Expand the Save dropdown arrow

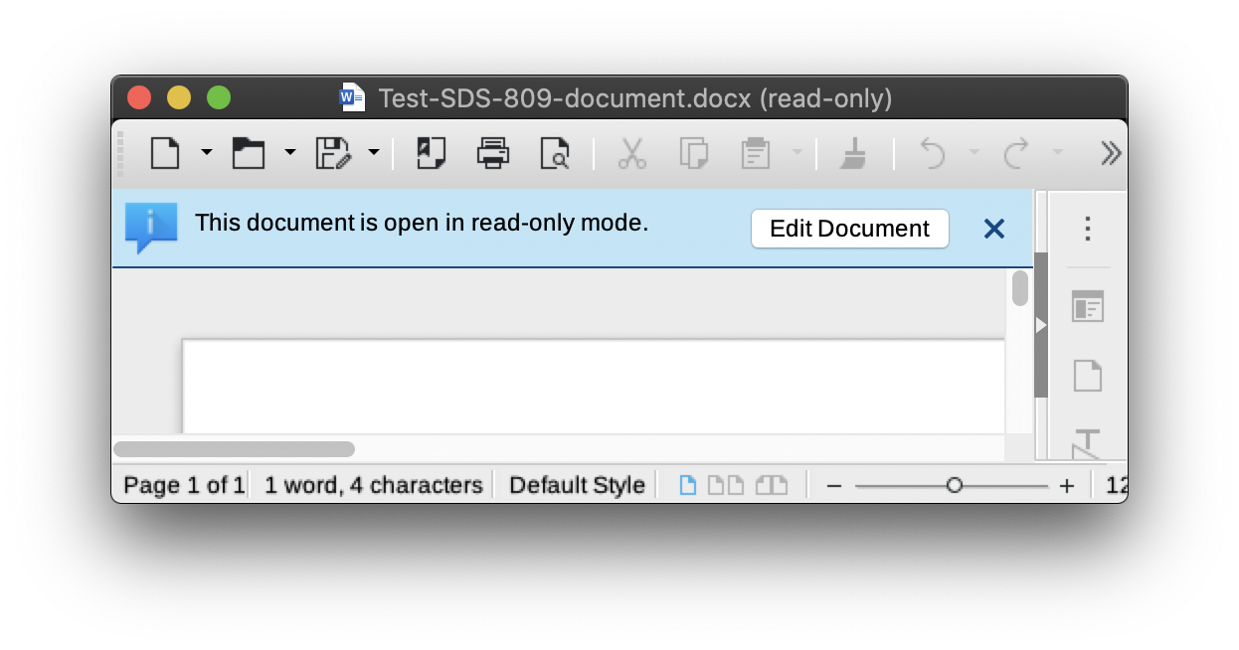click(x=374, y=152)
